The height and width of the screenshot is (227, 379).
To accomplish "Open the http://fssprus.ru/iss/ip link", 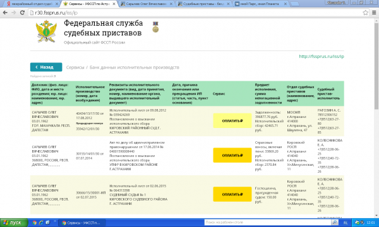I will pos(322,57).
